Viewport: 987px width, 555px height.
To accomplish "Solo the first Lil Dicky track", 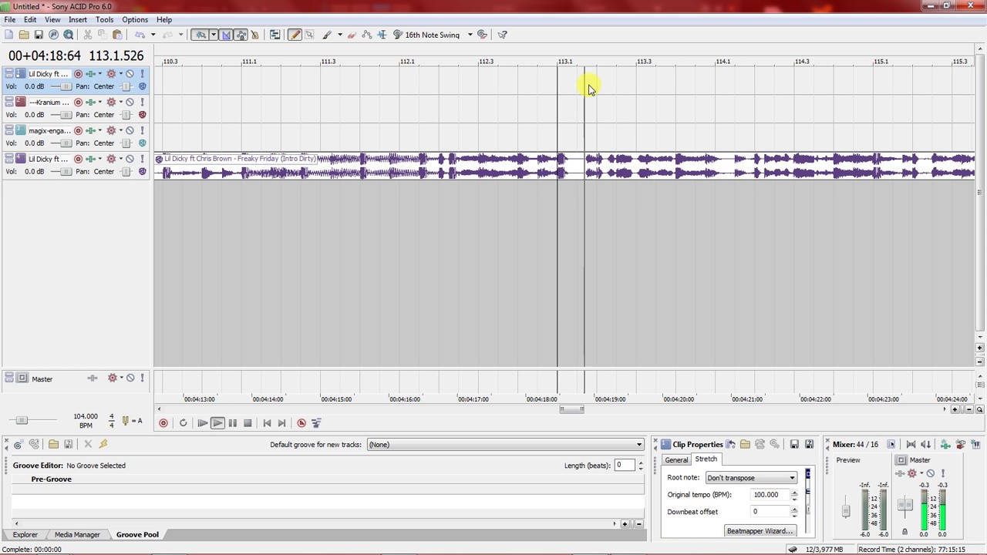I will [x=142, y=74].
